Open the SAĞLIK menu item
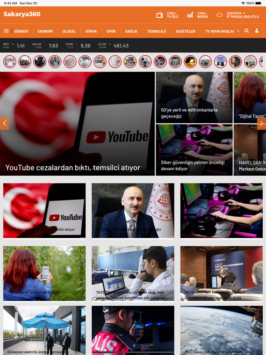This screenshot has height=355, width=266. point(131,31)
